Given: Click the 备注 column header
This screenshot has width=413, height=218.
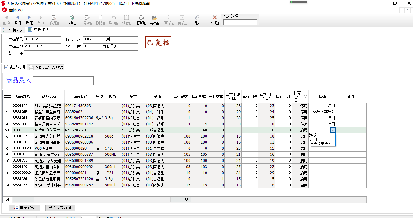Looking at the screenshot, I should [351, 96].
